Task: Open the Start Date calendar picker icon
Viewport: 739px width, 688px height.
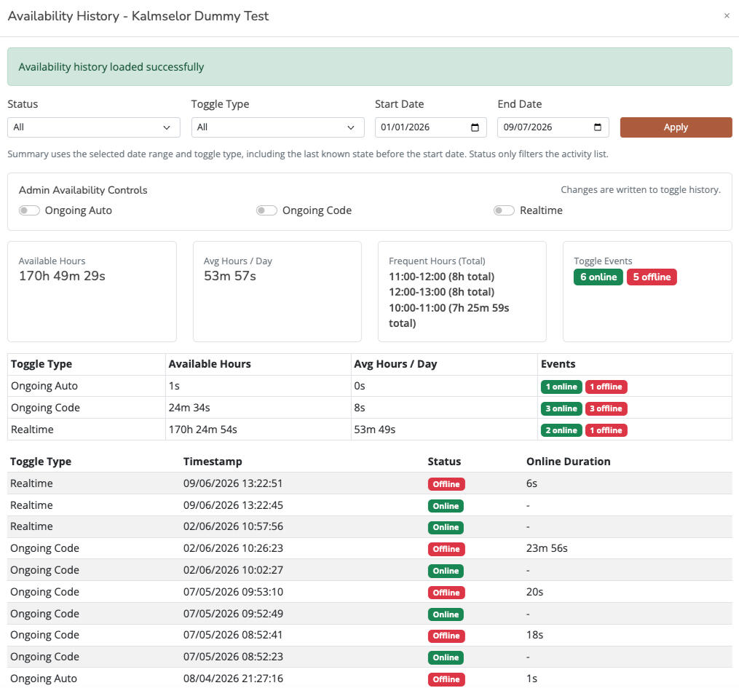Action: point(475,127)
